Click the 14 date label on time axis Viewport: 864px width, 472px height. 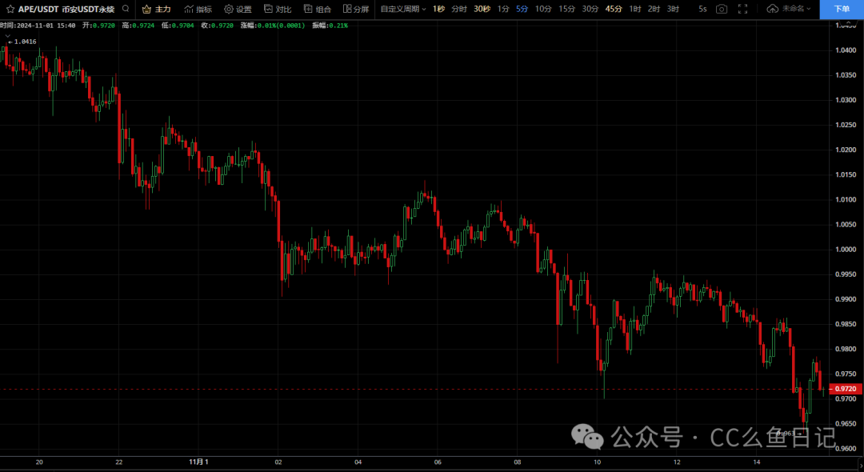(x=757, y=462)
